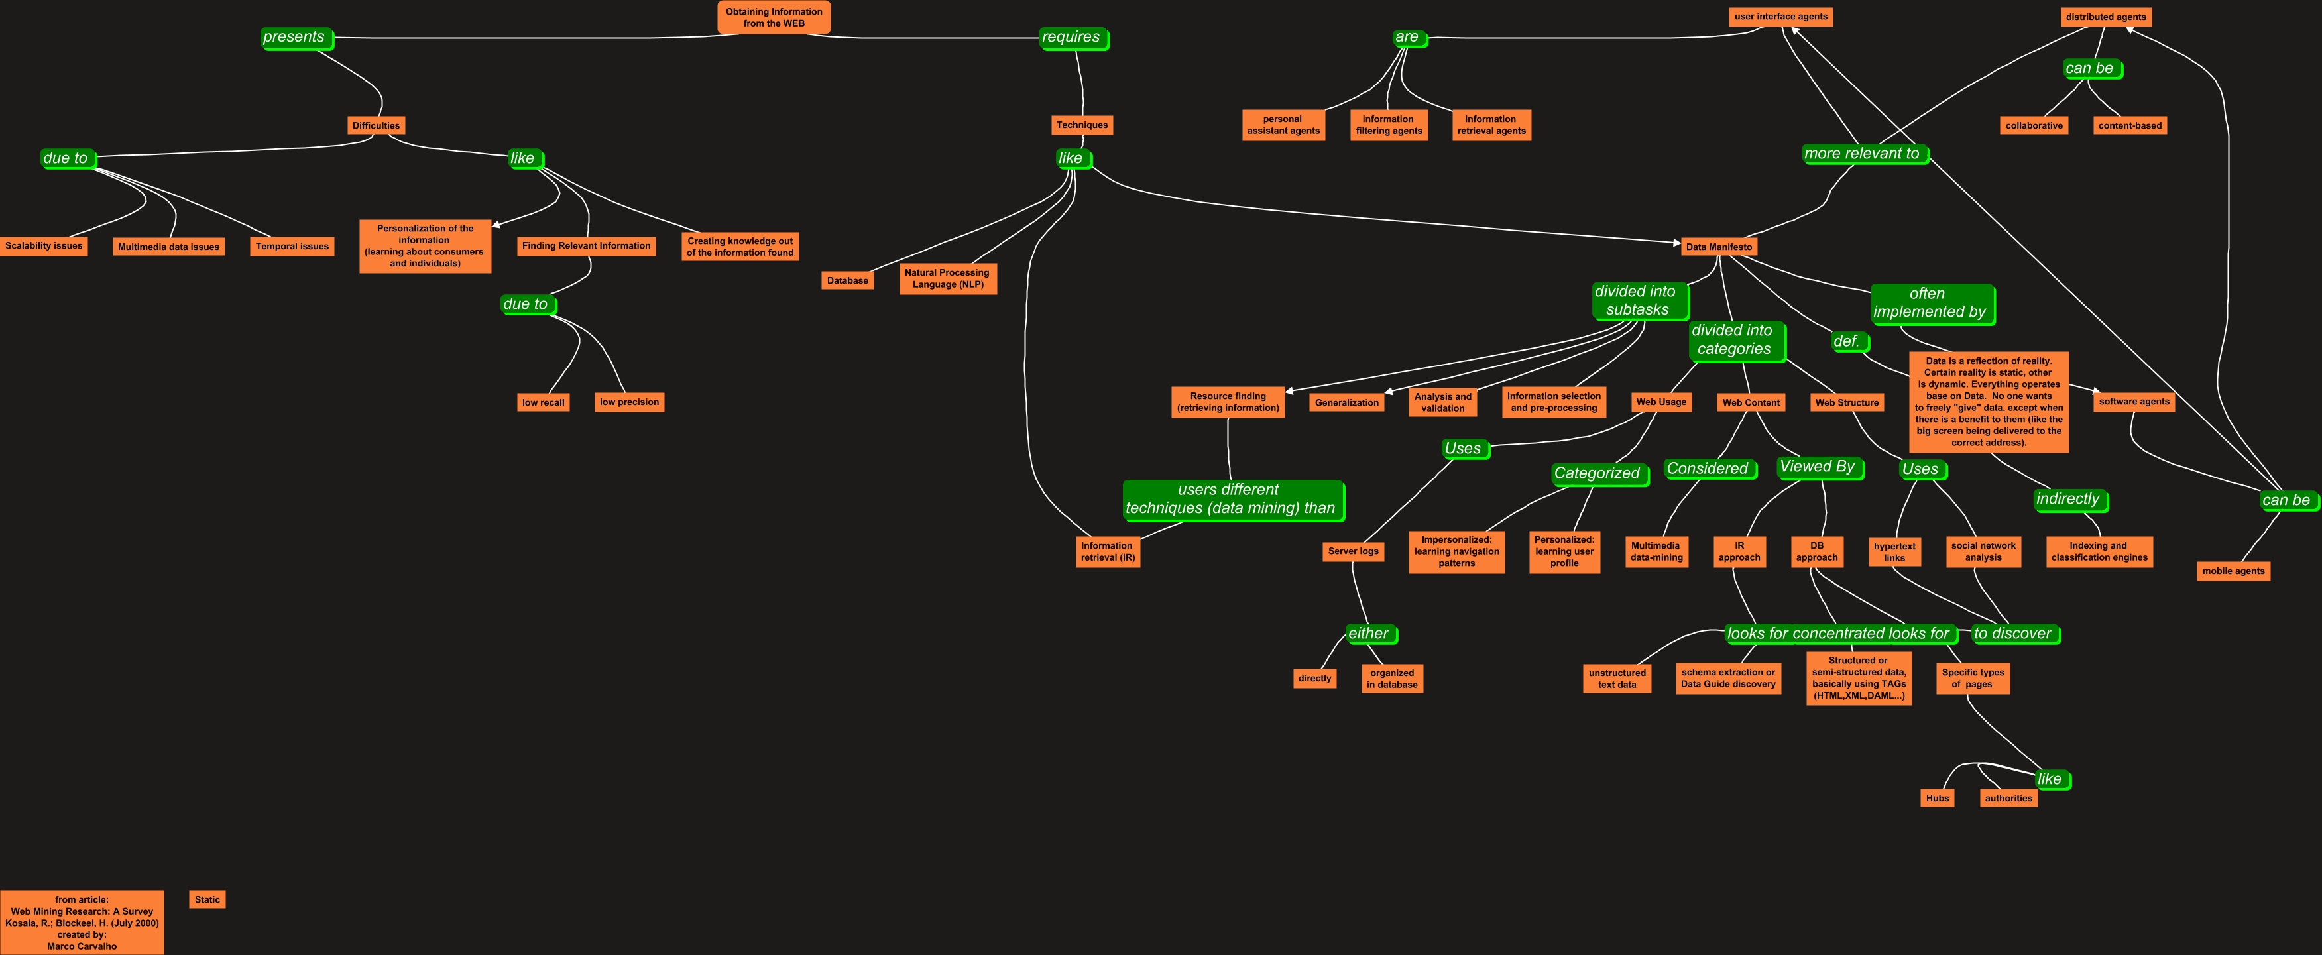Image resolution: width=2322 pixels, height=955 pixels.
Task: Select the 'mobile agents' node
Action: pos(2233,571)
